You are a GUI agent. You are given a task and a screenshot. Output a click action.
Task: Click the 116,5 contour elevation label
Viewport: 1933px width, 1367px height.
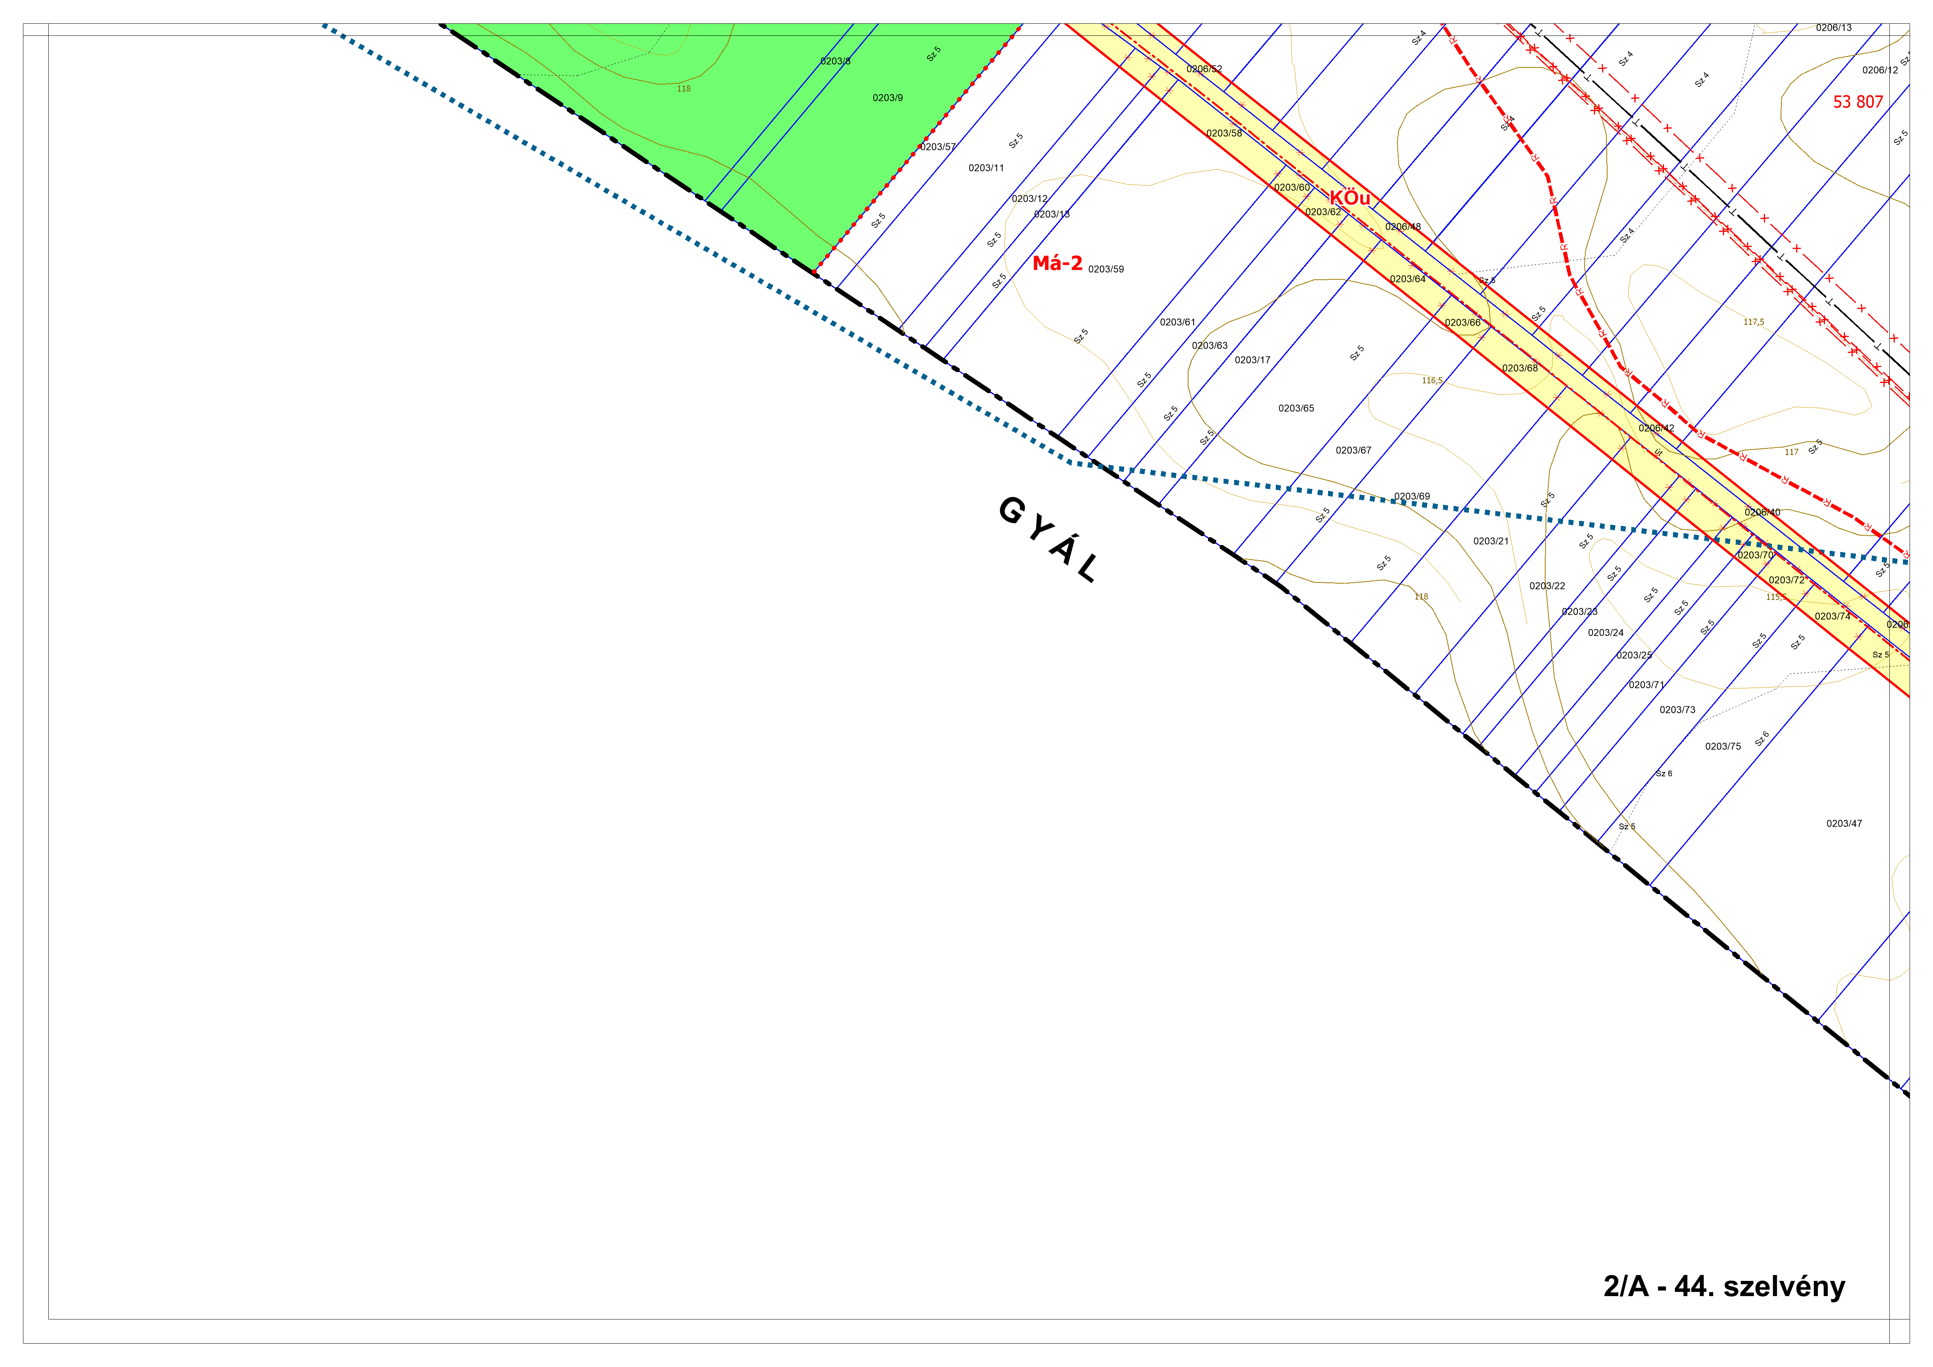click(1432, 381)
